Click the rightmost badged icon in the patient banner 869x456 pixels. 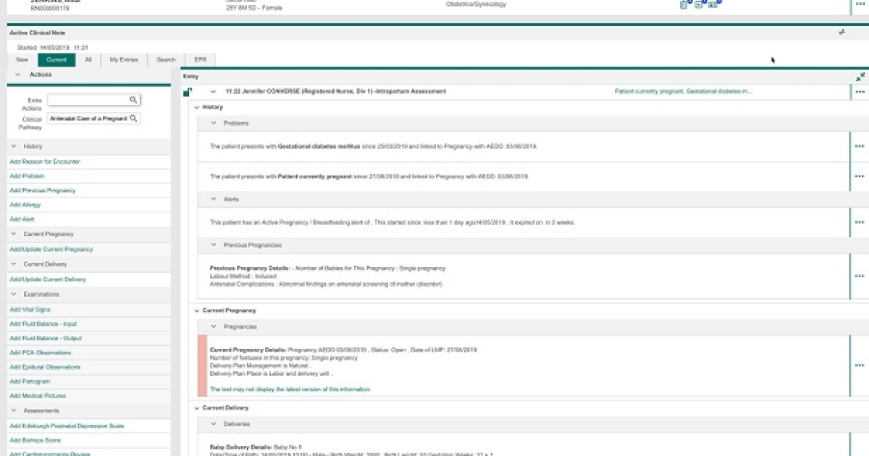point(713,4)
